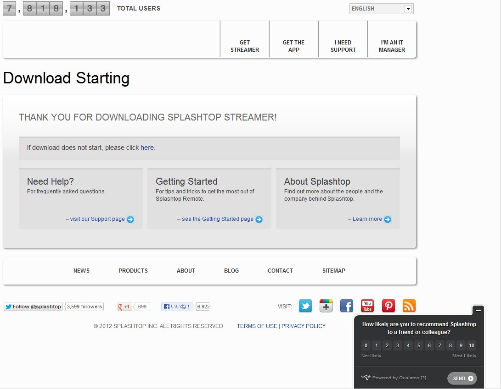Visit our Support page link
501x389 pixels.
pyautogui.click(x=97, y=219)
